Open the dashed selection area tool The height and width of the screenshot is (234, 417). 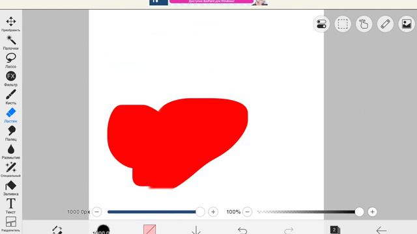tap(343, 24)
